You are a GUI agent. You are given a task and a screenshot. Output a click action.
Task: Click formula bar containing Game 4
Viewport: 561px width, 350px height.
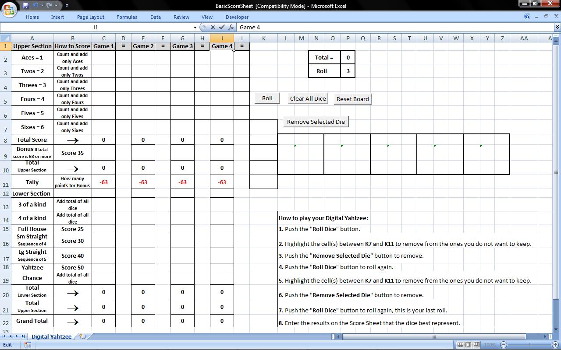pyautogui.click(x=394, y=27)
